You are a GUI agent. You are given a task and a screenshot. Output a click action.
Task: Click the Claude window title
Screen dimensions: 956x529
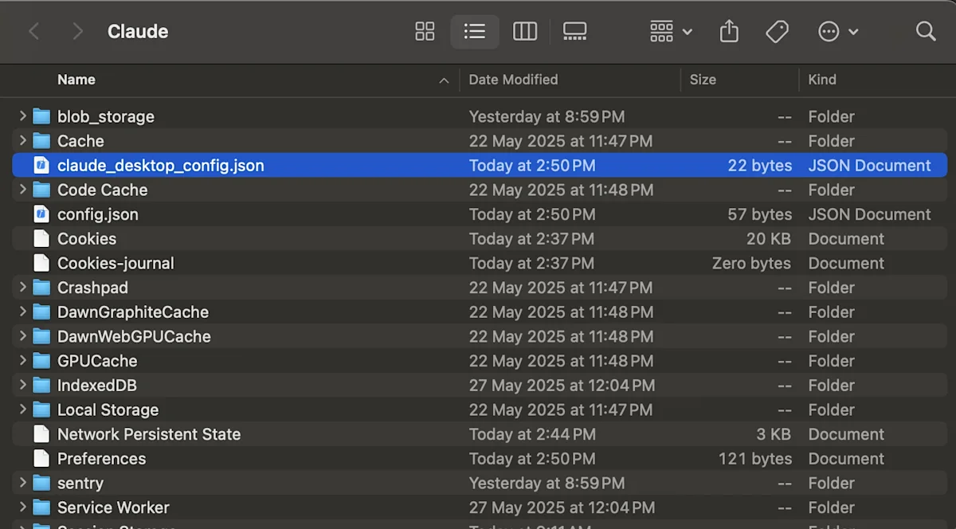pyautogui.click(x=138, y=31)
